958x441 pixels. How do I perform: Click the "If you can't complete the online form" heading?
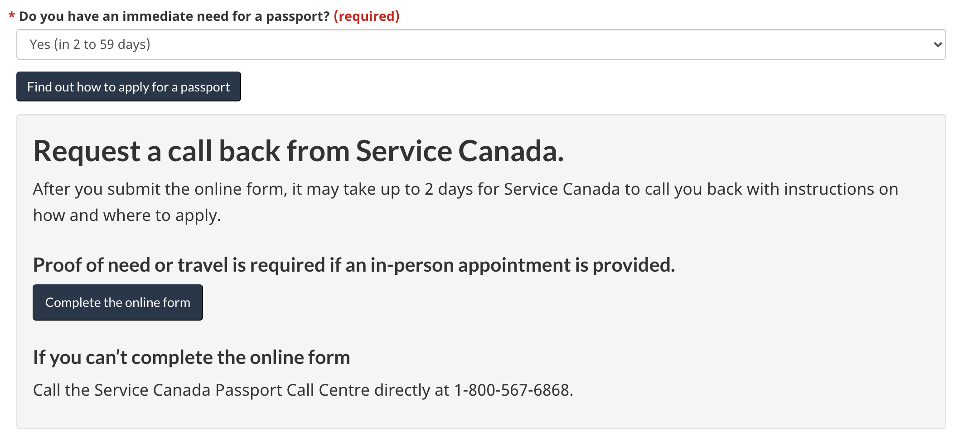(x=191, y=358)
